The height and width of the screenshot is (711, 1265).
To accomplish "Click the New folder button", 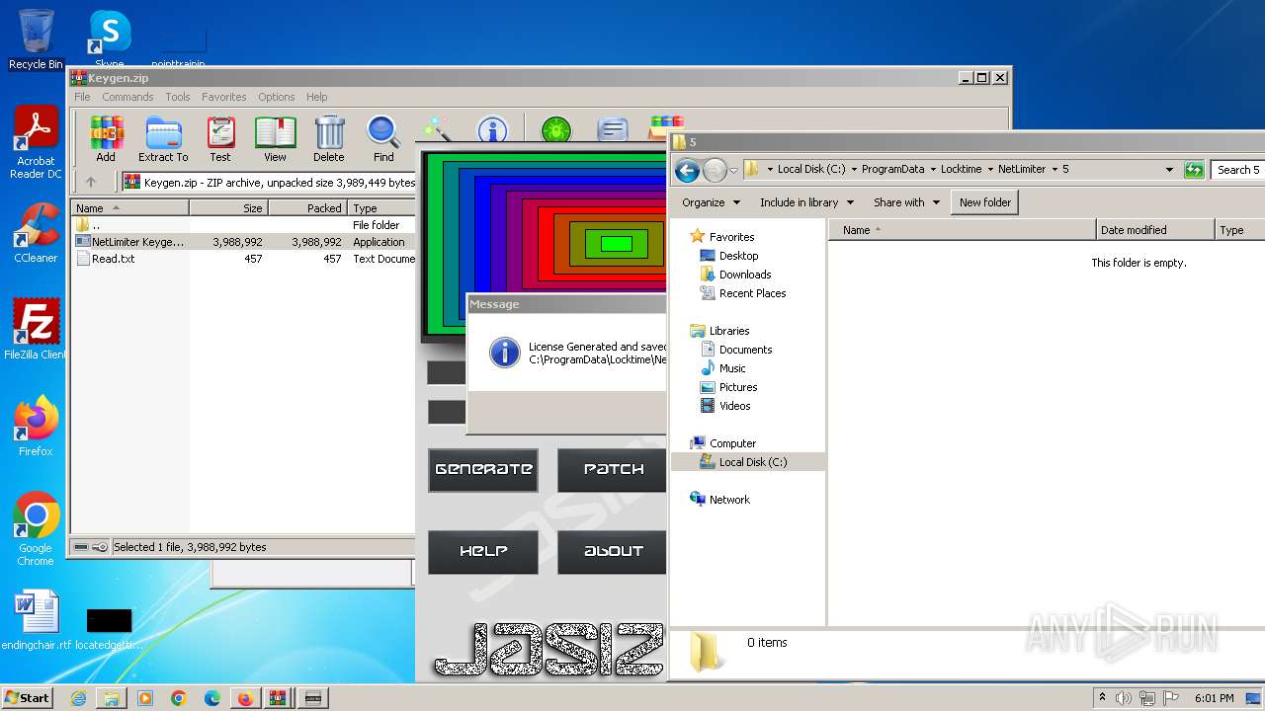I will coord(984,202).
